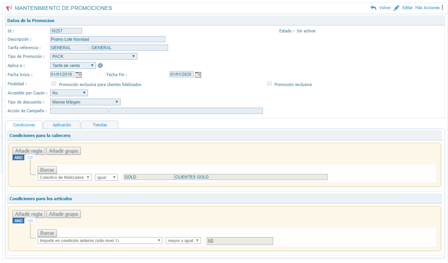Open the Colectivo de fidelizados dropdown
The image size is (448, 263).
pos(65,177)
